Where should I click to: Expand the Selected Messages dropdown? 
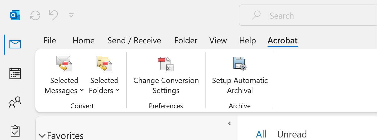pos(64,86)
